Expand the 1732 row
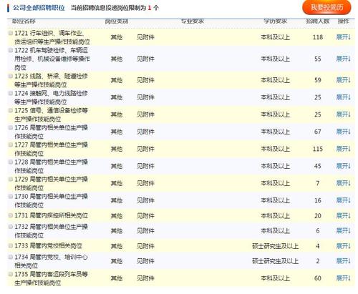Viewport: 358px width, 294px height. (x=343, y=230)
